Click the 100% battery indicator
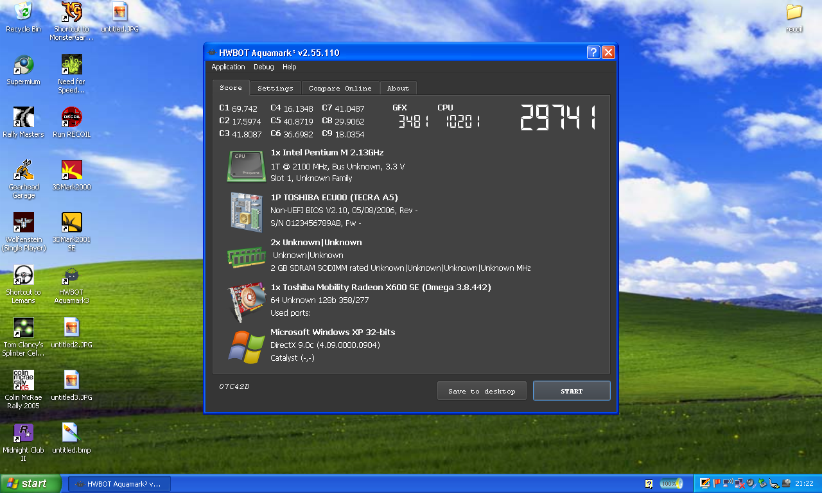 click(672, 483)
